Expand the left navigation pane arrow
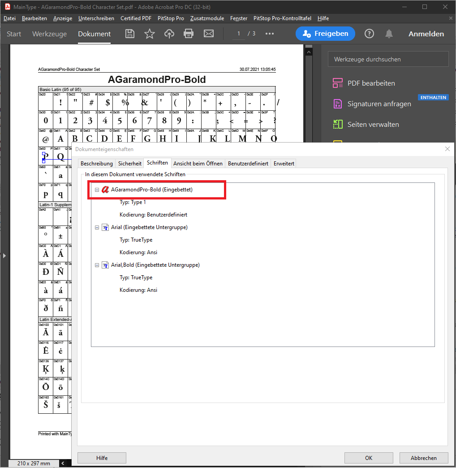Screen dimensions: 456x468 click(x=4, y=256)
